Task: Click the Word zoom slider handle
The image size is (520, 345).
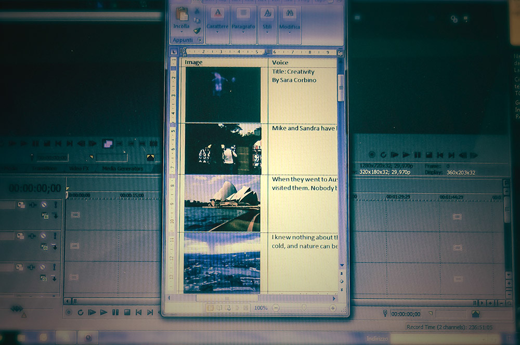Action: [304, 308]
